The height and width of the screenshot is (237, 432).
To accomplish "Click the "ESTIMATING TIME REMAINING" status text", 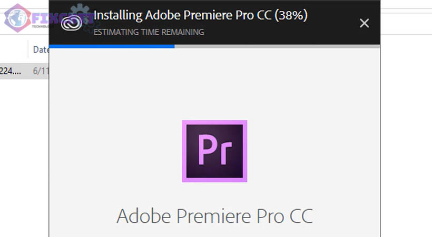I will click(x=149, y=32).
